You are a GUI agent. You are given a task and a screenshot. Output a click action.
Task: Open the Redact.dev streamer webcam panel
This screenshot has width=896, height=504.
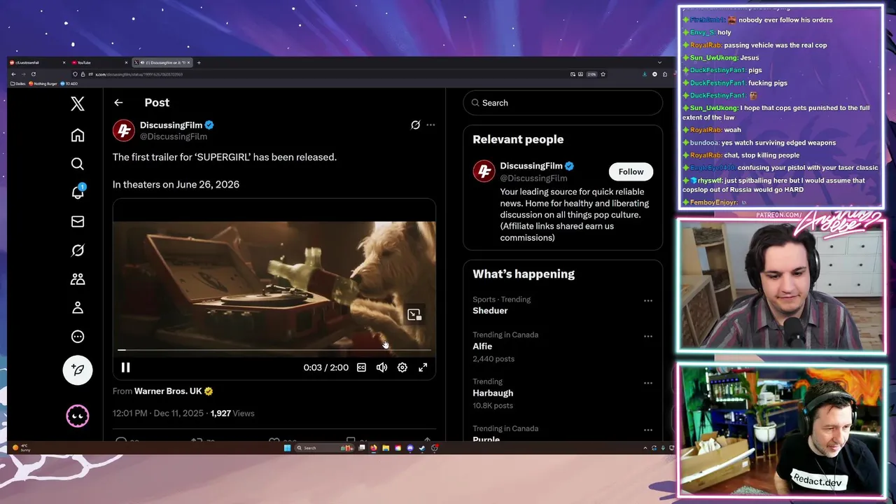[780, 430]
